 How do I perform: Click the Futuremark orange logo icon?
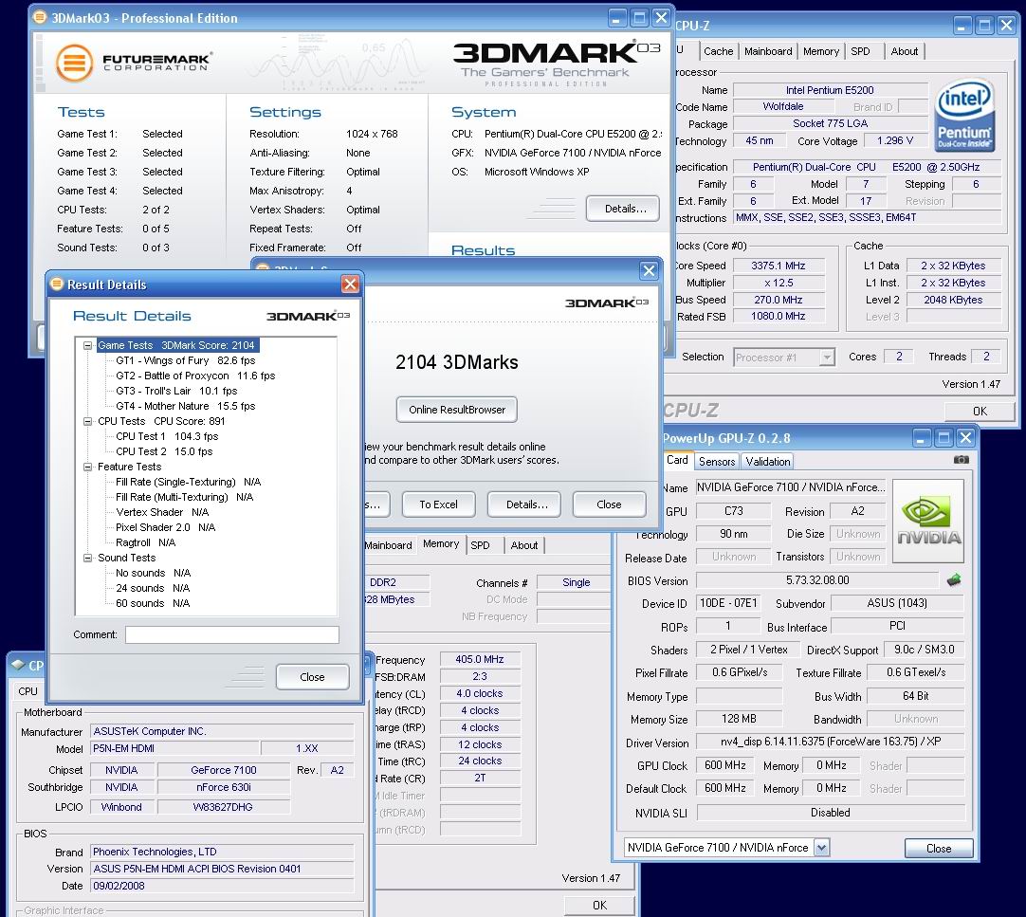[x=74, y=63]
